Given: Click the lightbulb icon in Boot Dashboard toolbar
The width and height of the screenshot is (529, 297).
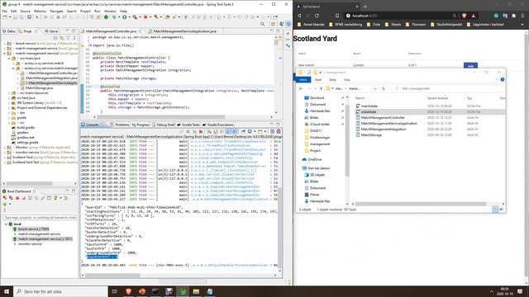Looking at the screenshot, I should (x=55, y=198).
